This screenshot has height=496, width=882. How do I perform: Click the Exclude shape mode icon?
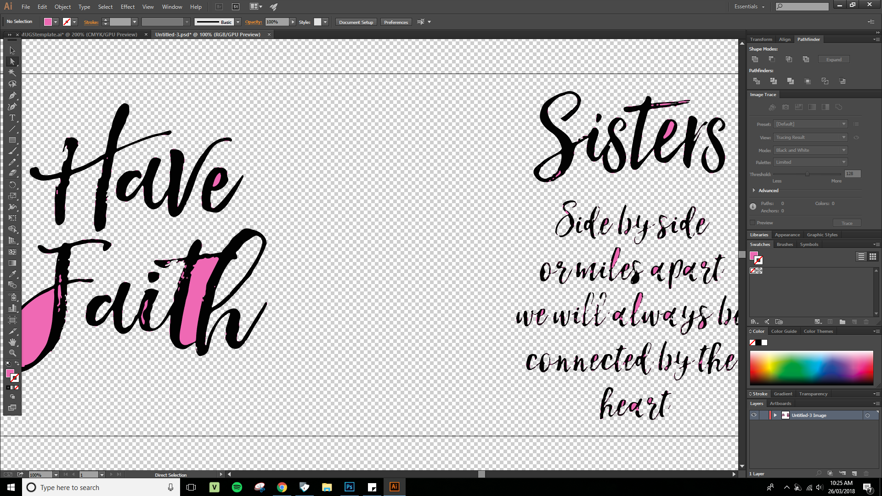coord(806,59)
